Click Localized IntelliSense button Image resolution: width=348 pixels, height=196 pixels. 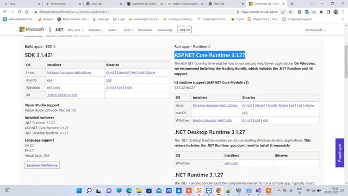pos(42,165)
